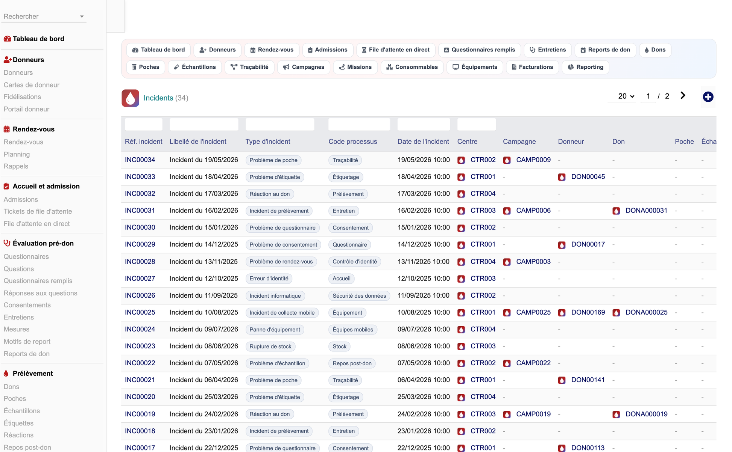Click the Tableau de bord sidebar icon

[x=7, y=39]
